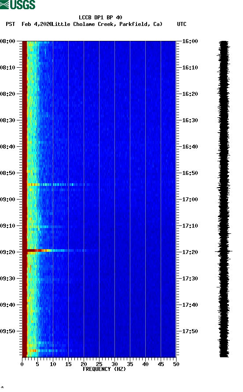The image size is (243, 392).
Task: Click the 09:50 PST time label
Action: click(7, 331)
